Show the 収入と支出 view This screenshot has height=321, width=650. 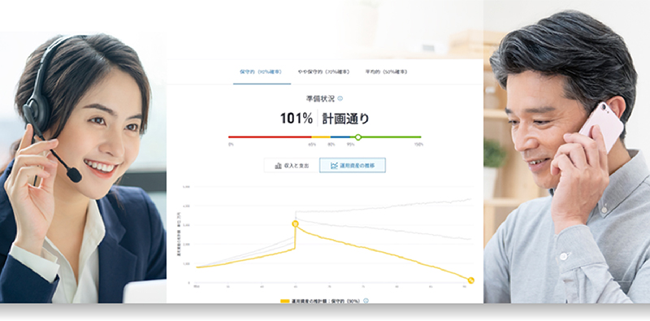(x=292, y=166)
